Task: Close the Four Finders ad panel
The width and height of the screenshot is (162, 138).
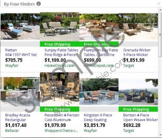Action: tap(159, 4)
